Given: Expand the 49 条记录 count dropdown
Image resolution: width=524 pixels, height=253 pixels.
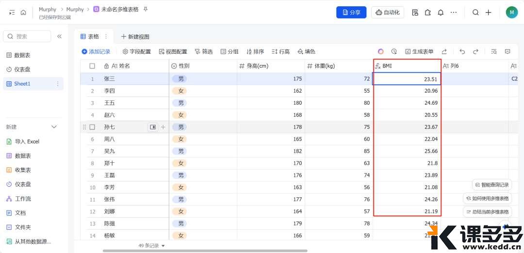Looking at the screenshot, I should [152, 246].
